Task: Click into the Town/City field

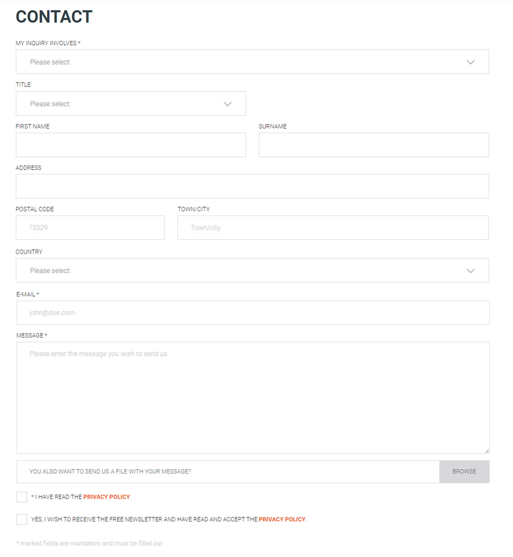Action: [333, 228]
